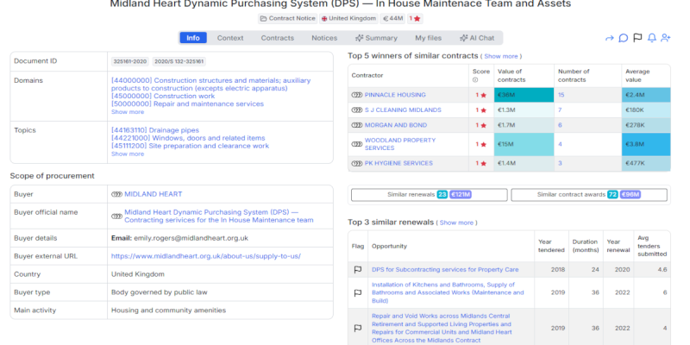This screenshot has width=690, height=345.
Task: Open 44221000 Windows, doors topic link
Action: coord(188,138)
